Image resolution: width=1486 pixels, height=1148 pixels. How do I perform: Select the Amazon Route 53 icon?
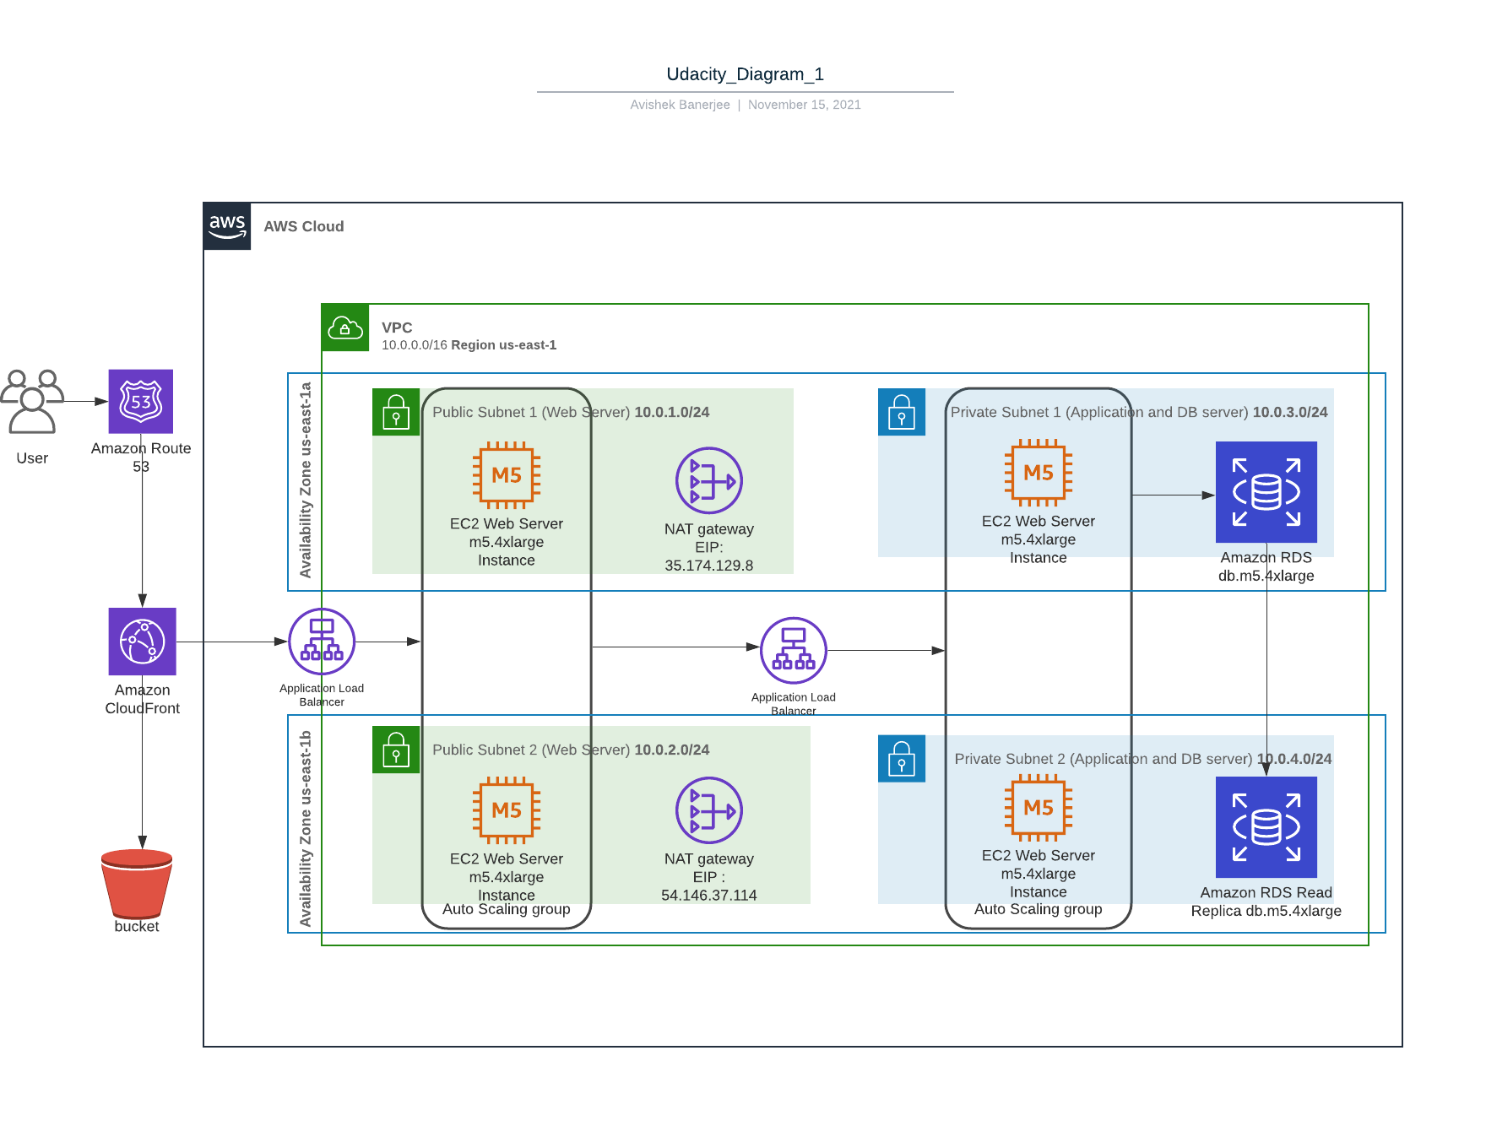(141, 402)
